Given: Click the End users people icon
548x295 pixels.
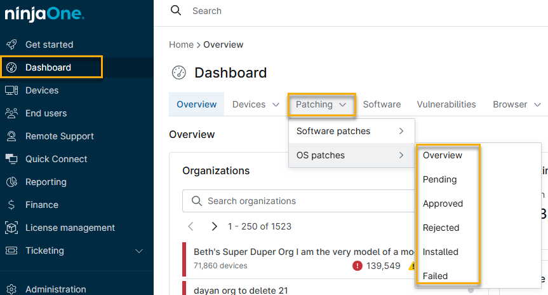Looking at the screenshot, I should pyautogui.click(x=11, y=113).
